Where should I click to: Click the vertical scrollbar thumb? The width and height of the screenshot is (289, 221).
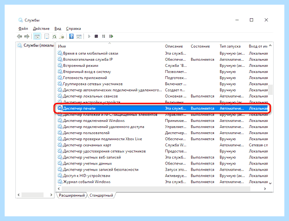(x=270, y=90)
